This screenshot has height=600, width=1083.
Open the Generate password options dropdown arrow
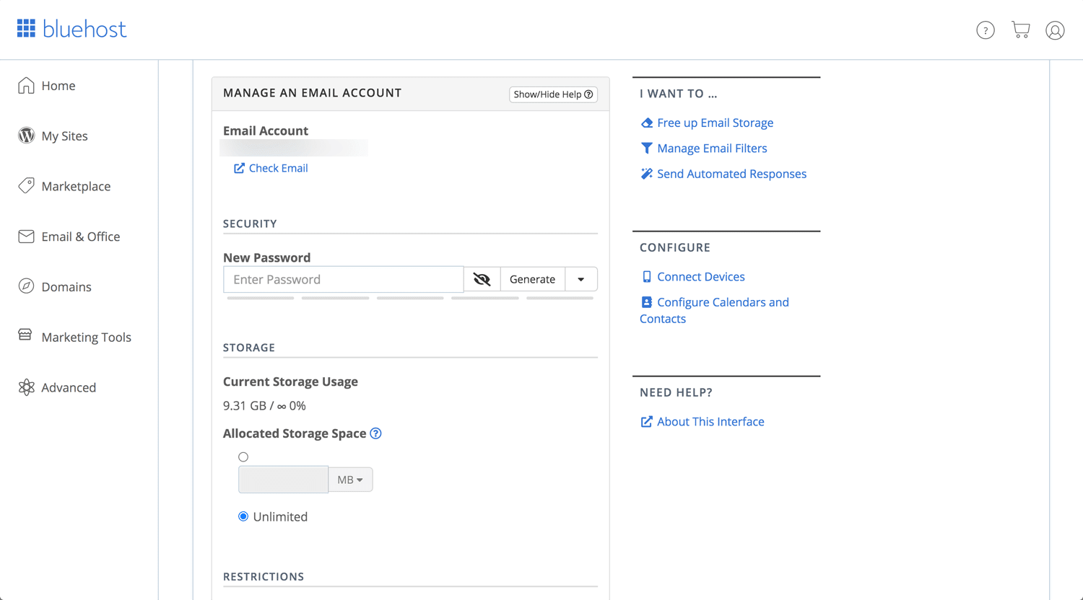[581, 279]
